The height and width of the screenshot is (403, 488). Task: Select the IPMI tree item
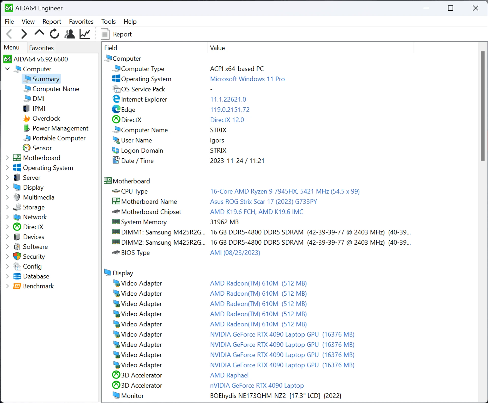click(39, 108)
